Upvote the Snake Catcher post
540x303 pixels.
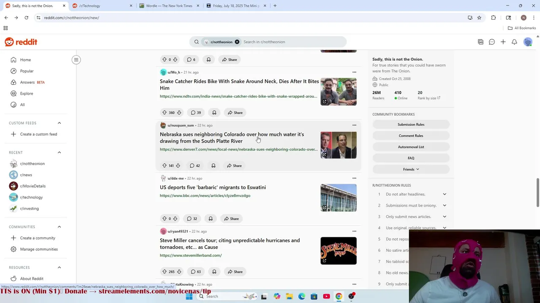[165, 112]
